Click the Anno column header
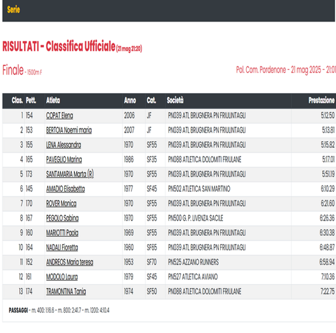 (130, 100)
